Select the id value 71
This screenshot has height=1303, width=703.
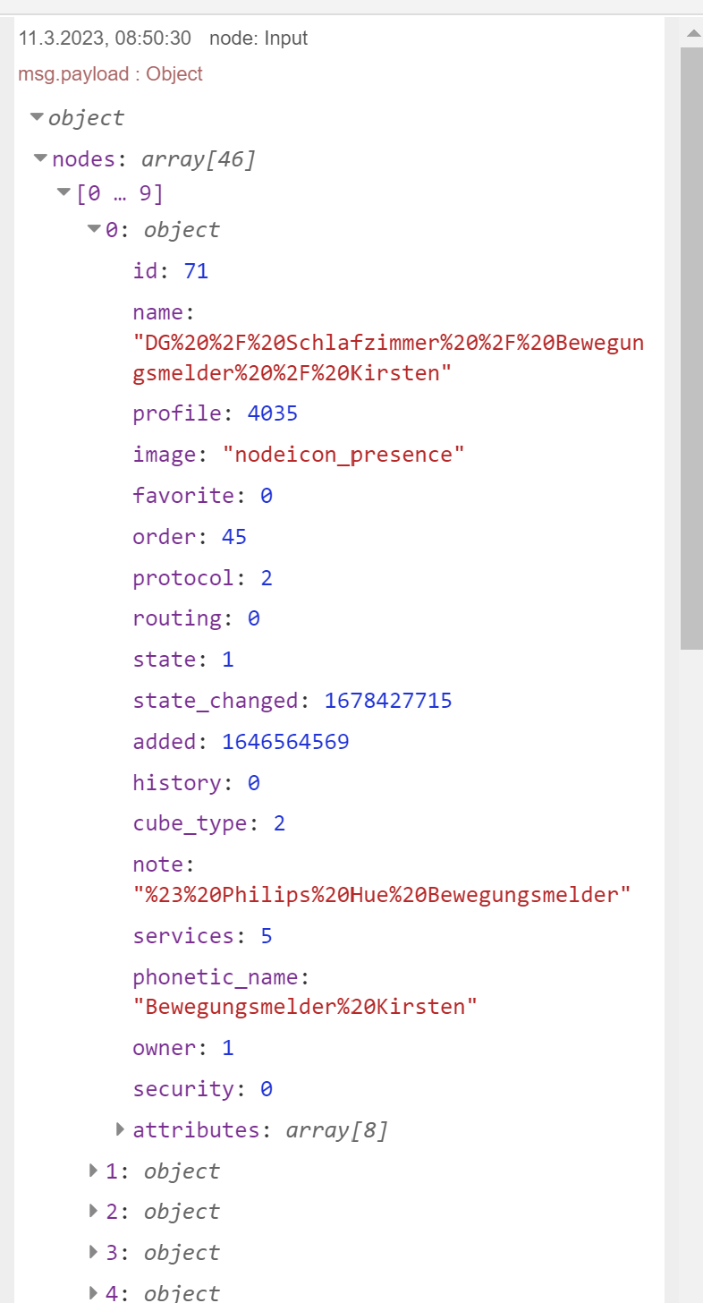(196, 271)
